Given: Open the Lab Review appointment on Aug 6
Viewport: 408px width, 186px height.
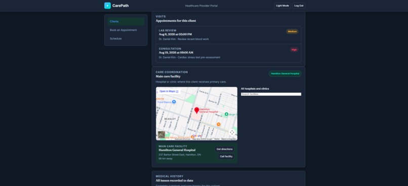Looking at the screenshot, I should 228,35.
